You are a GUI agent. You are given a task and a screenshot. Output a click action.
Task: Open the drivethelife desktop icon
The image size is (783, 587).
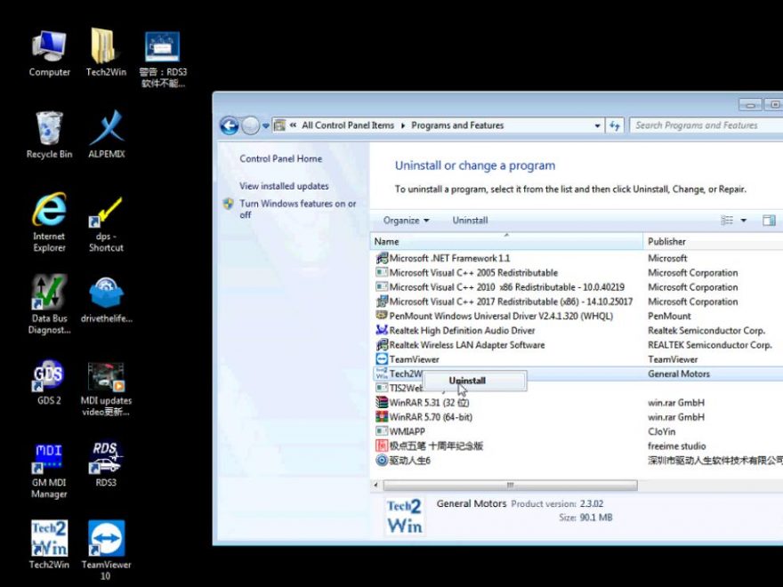pos(107,300)
